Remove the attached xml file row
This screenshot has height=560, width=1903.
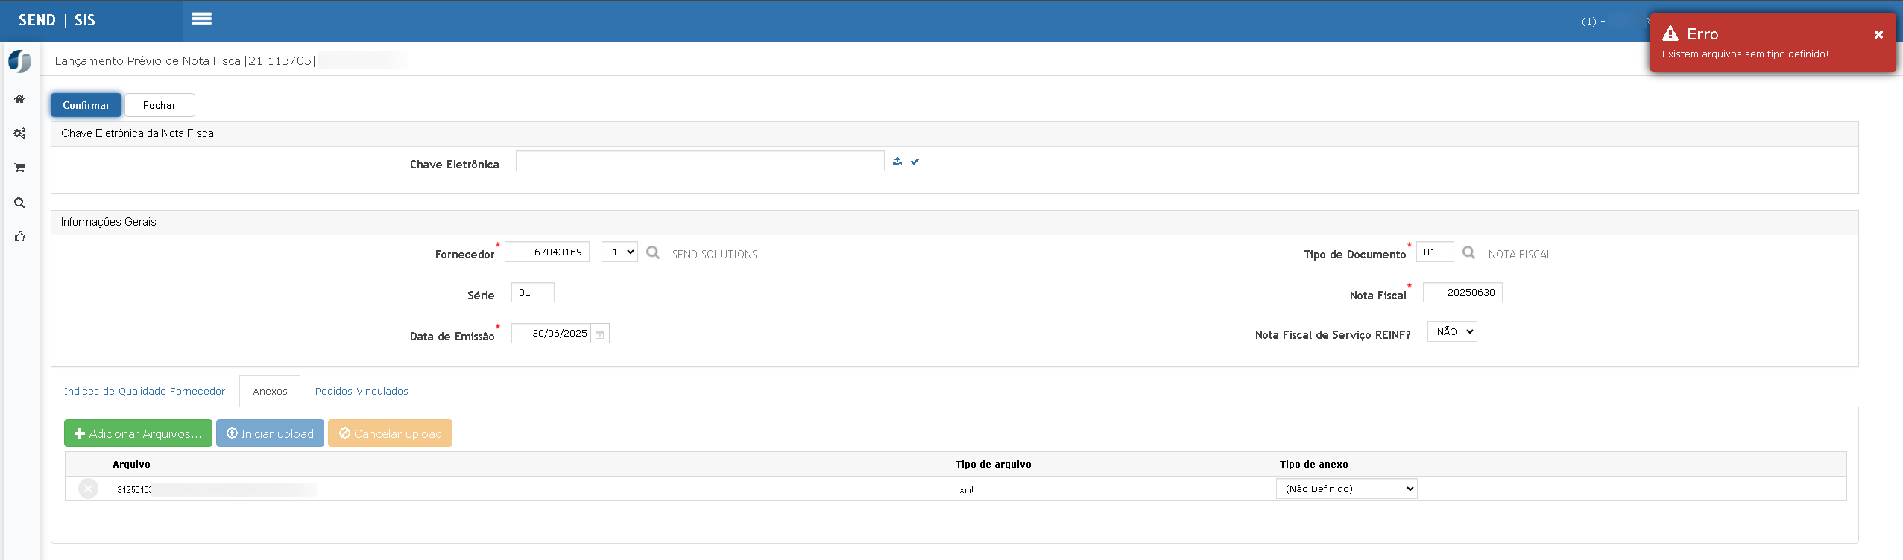(x=88, y=489)
